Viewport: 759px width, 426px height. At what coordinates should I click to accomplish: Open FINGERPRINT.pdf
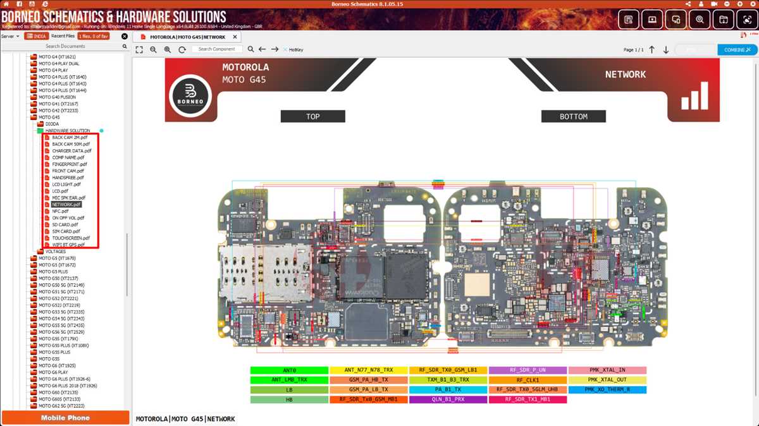click(x=70, y=164)
